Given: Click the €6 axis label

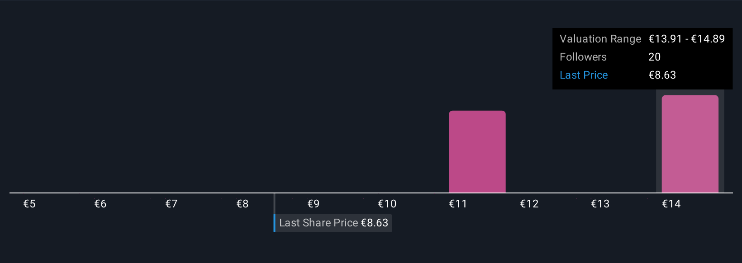Looking at the screenshot, I should point(100,204).
